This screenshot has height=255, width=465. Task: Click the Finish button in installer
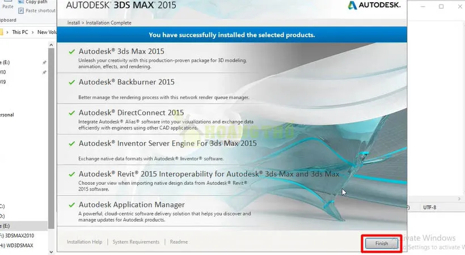coord(382,244)
